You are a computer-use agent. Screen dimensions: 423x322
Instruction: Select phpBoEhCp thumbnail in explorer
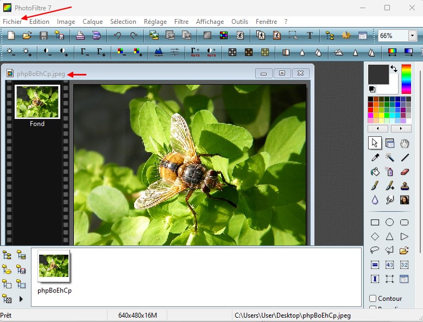click(x=54, y=266)
